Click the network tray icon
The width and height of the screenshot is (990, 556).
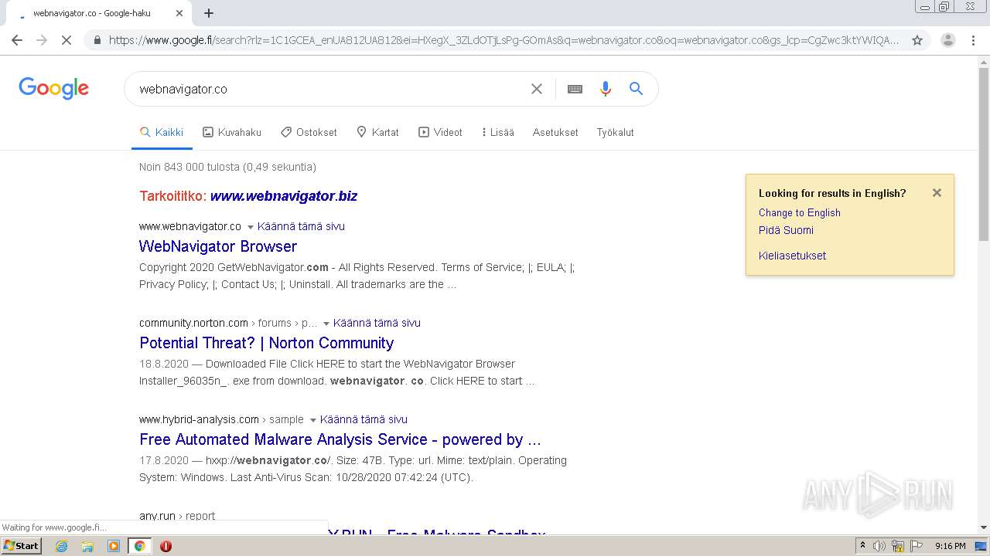click(x=898, y=546)
